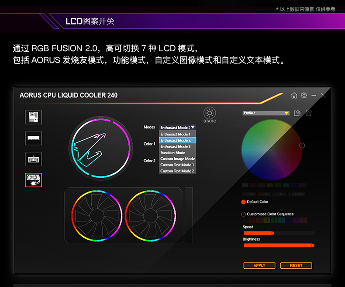Select sequence color slot 1
This screenshot has height=287, width=345.
(x=252, y=220)
